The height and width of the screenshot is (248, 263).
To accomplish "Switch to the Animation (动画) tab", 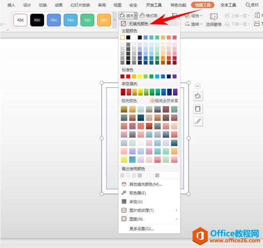I will point(58,5).
